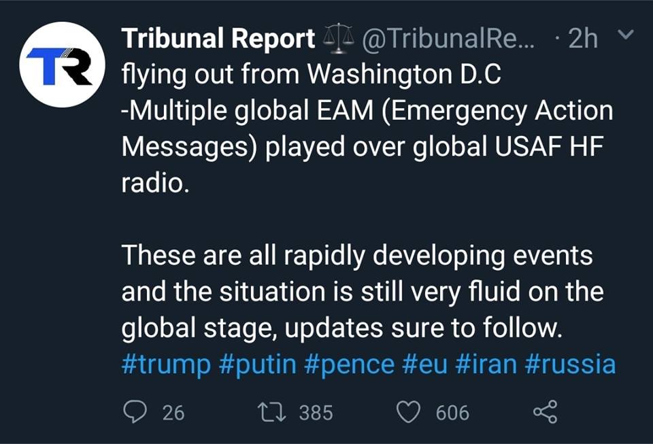Follow the #iran hashtag link
Image resolution: width=653 pixels, height=444 pixels.
(484, 364)
